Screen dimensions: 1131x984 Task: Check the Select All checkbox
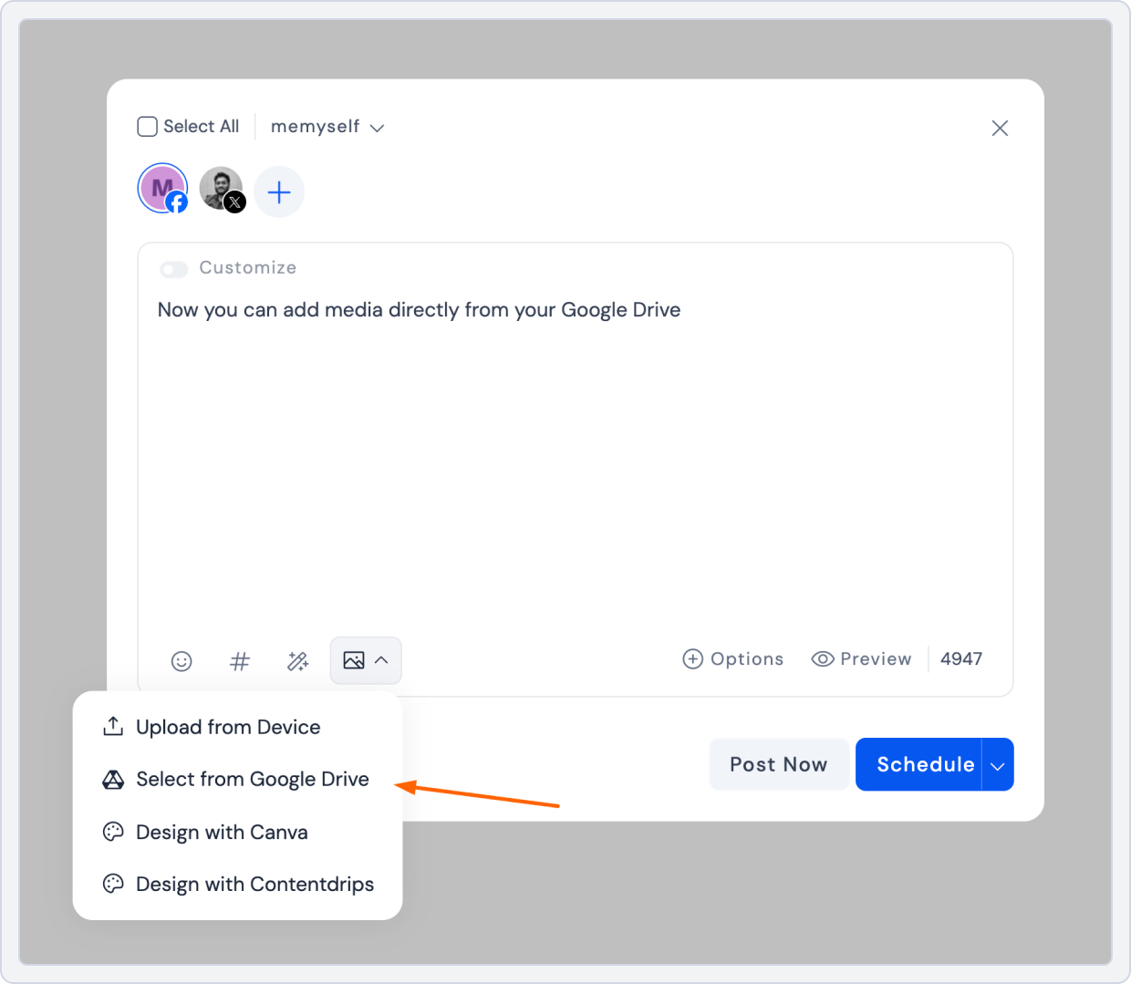(147, 126)
